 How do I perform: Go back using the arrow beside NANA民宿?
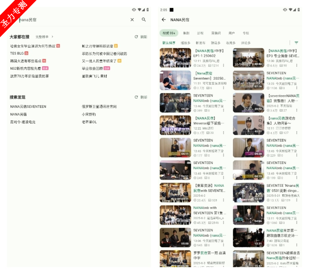point(163,20)
